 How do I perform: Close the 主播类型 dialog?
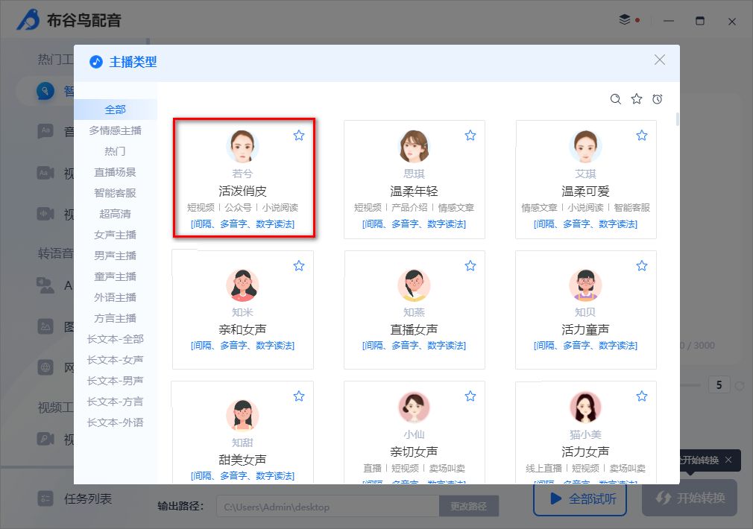tap(660, 60)
